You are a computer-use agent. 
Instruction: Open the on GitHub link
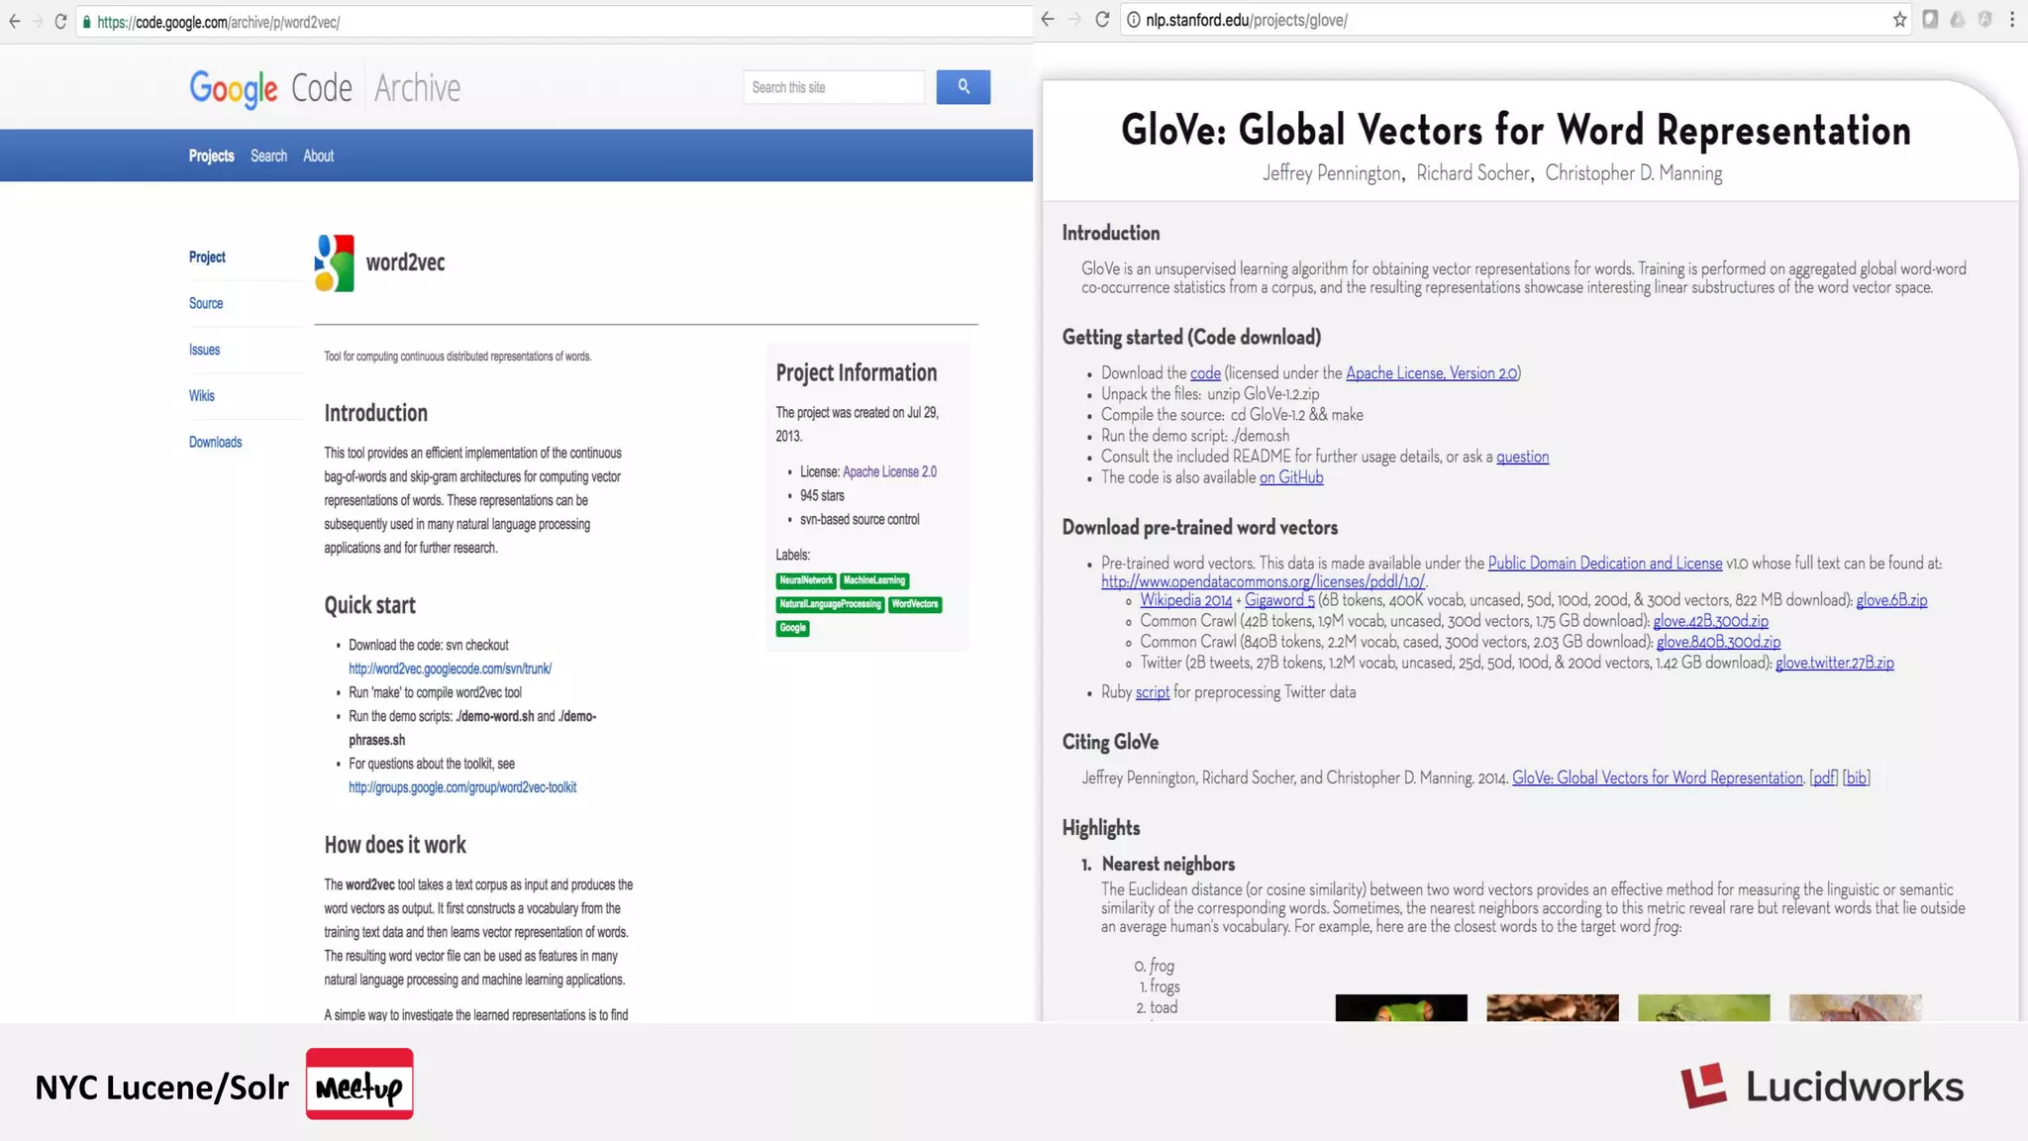pos(1290,477)
